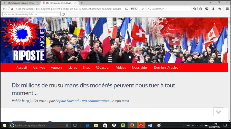Switch to the Dictionnaire français tab

click(21, 3)
